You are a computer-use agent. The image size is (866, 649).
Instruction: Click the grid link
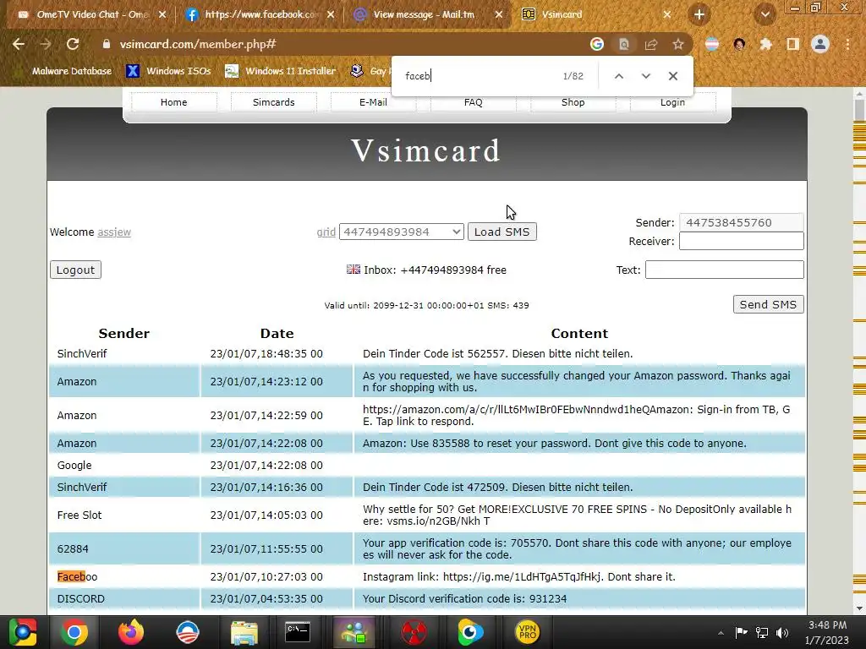(x=326, y=232)
